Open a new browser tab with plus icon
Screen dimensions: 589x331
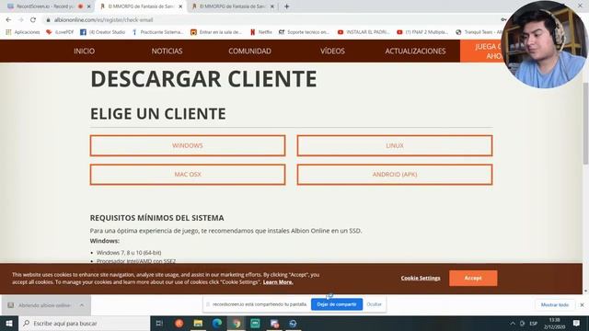(286, 6)
